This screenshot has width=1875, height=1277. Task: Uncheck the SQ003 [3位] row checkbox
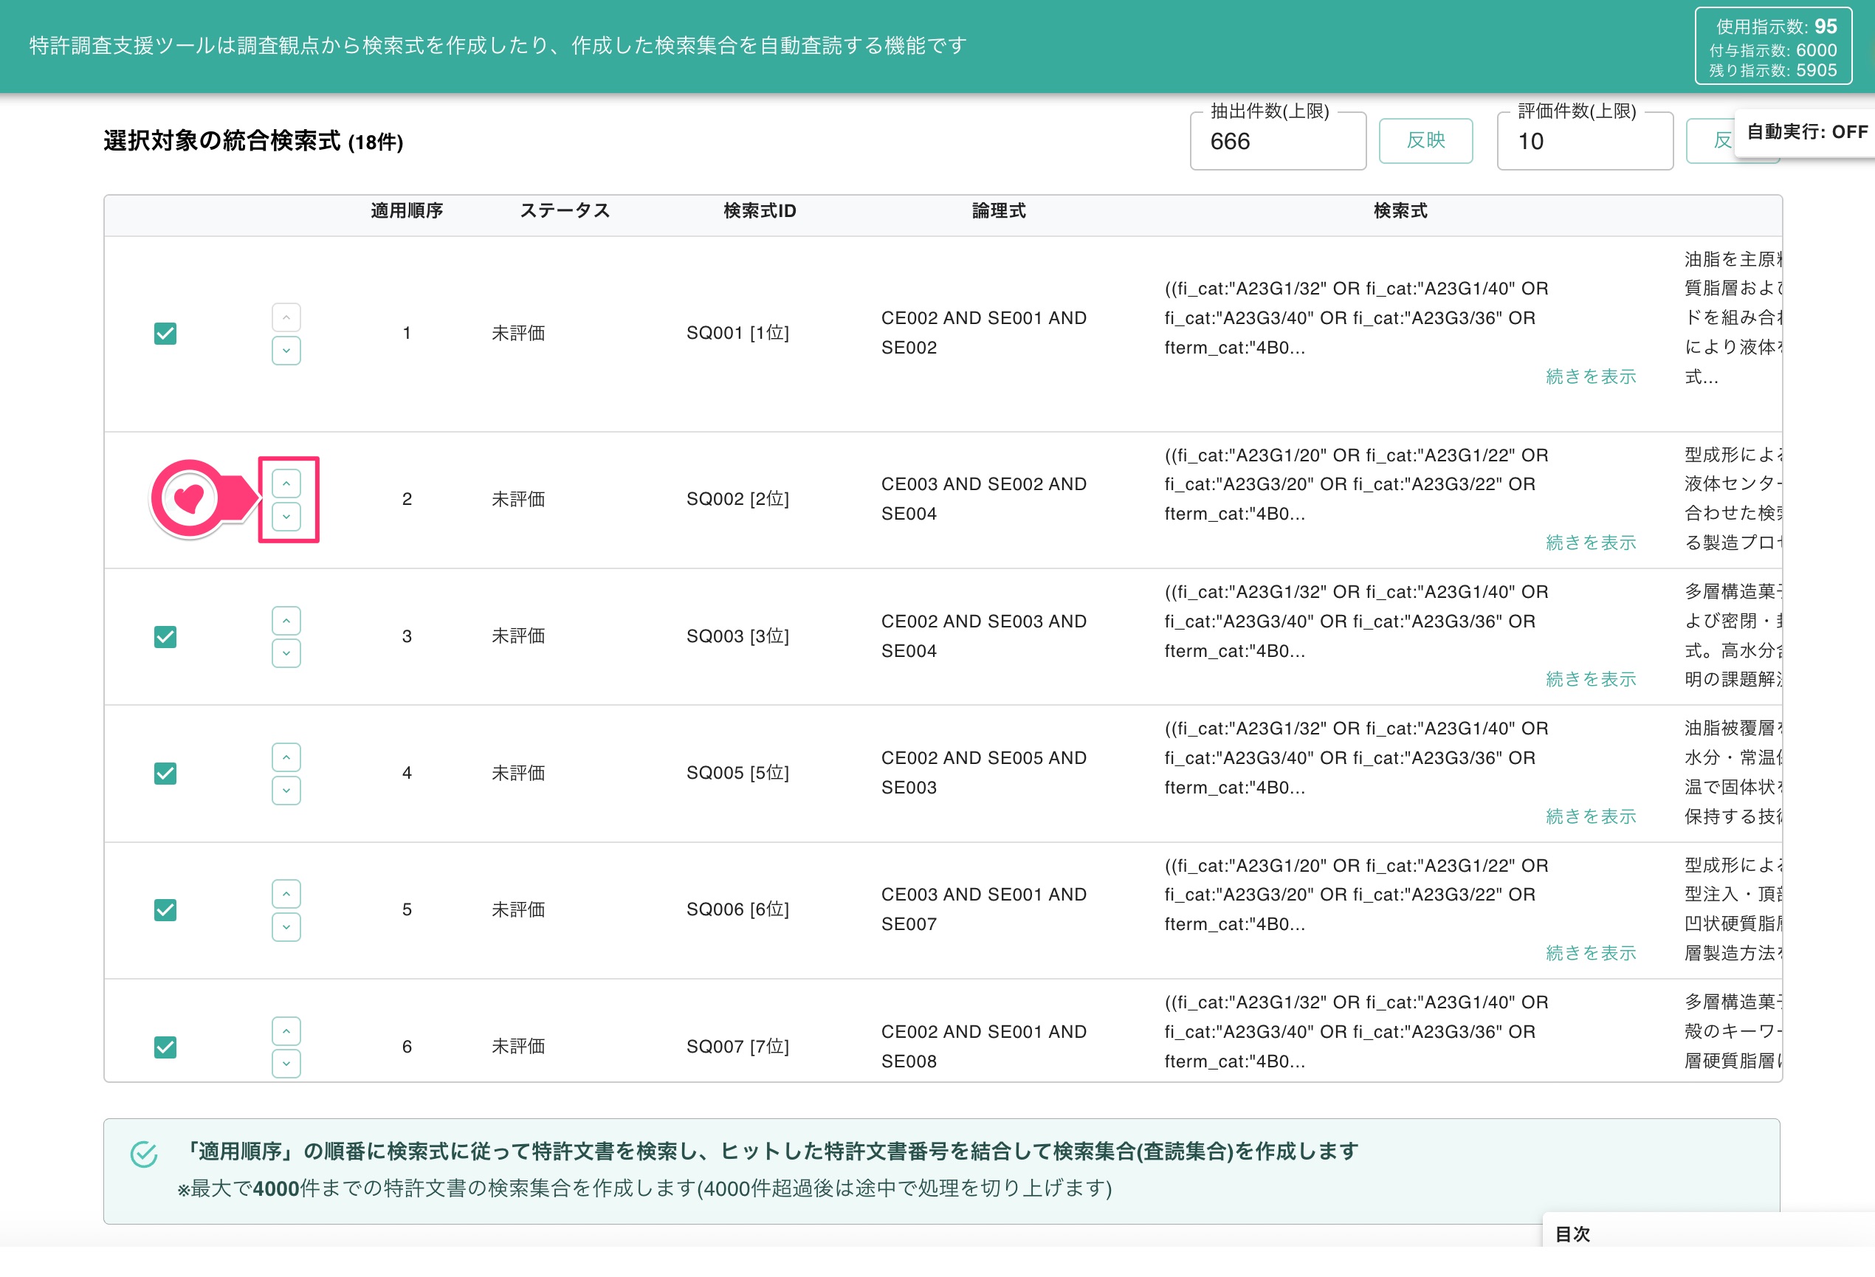point(165,636)
